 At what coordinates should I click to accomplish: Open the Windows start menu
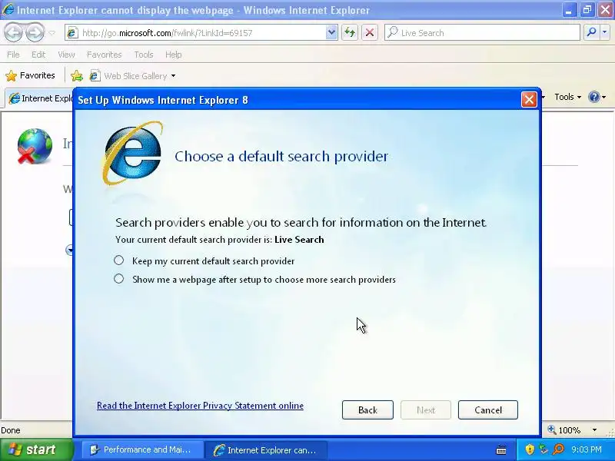36,449
